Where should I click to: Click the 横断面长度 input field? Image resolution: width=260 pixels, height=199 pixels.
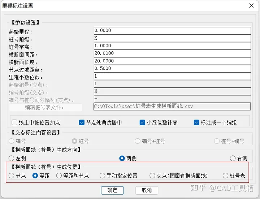(x=172, y=61)
